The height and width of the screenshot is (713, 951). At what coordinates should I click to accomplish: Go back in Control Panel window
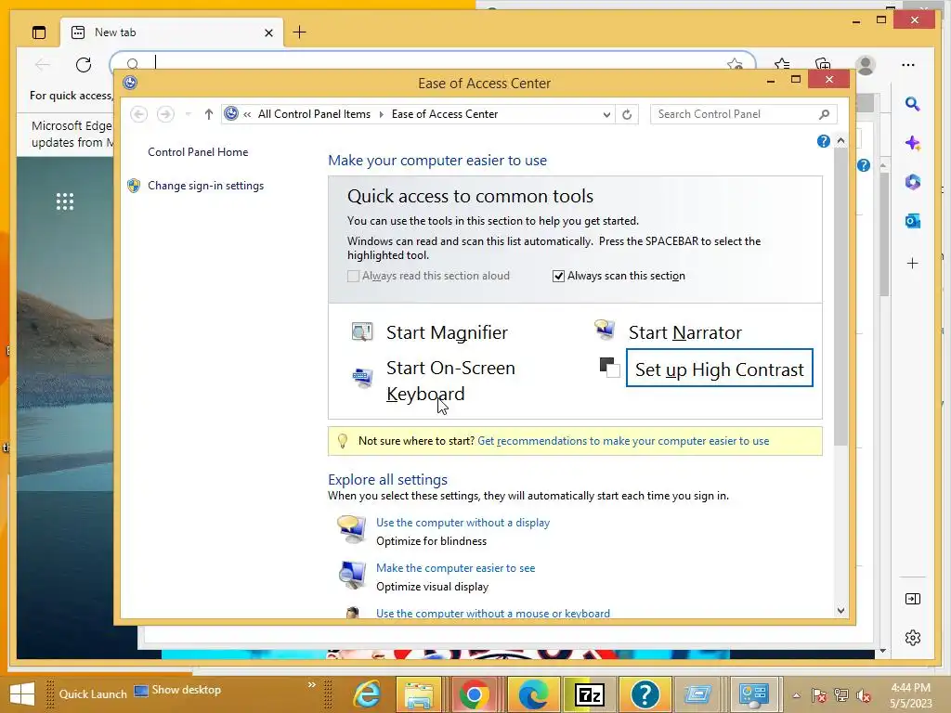[139, 114]
